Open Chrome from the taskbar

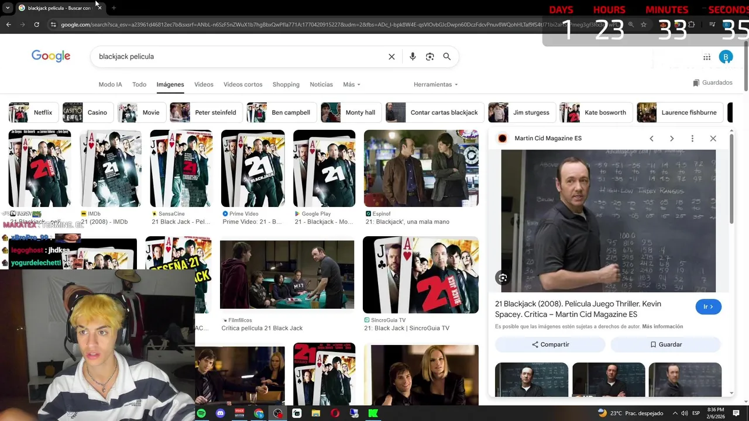[259, 413]
